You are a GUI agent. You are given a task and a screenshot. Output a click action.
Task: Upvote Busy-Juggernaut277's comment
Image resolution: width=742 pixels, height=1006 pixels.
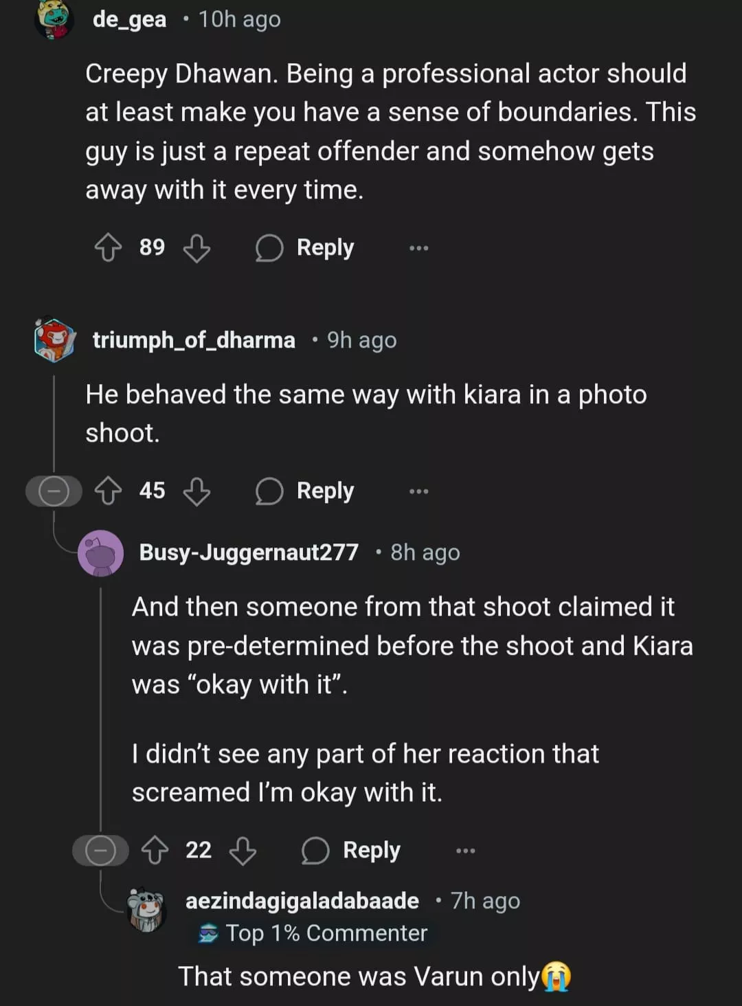(155, 851)
